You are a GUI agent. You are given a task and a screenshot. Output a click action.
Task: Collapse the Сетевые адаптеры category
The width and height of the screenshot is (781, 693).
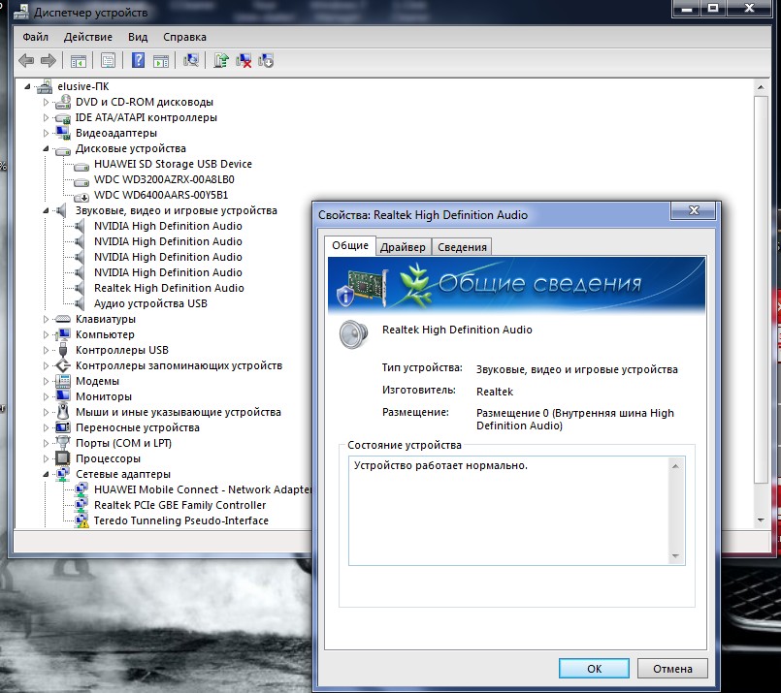[x=46, y=474]
